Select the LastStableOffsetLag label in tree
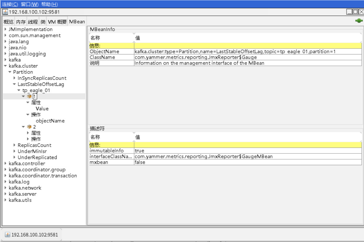This screenshot has height=242, width=364. coord(41,84)
